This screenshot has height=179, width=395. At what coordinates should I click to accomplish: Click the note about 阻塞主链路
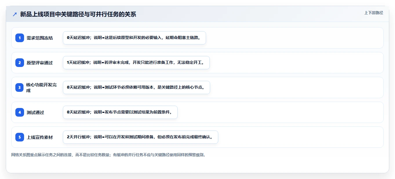[x=134, y=38]
